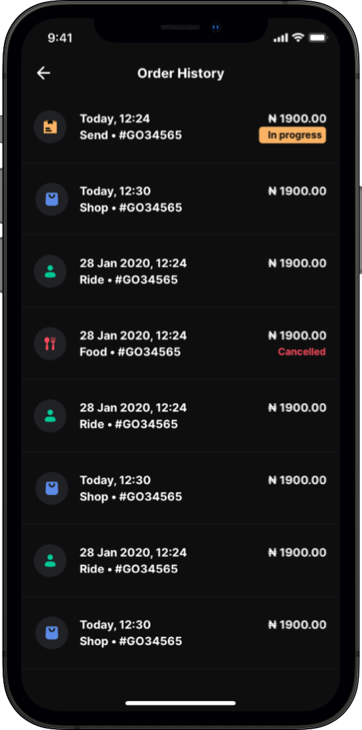Click the In progress status badge
Viewport: 362px width, 730px height.
292,135
